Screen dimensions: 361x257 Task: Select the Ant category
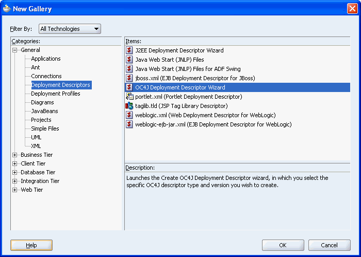tap(36, 67)
